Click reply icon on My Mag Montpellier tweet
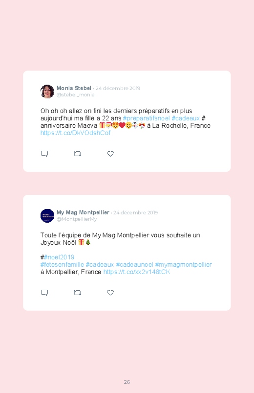Screen dimensions: 254x393 44,293
